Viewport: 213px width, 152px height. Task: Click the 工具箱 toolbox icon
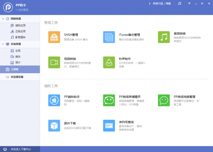click(7, 69)
